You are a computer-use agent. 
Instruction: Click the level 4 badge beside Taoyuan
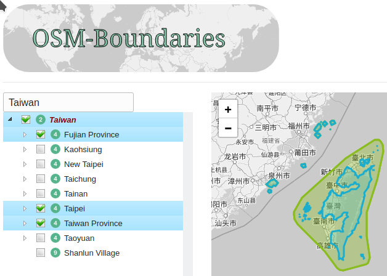coord(55,238)
